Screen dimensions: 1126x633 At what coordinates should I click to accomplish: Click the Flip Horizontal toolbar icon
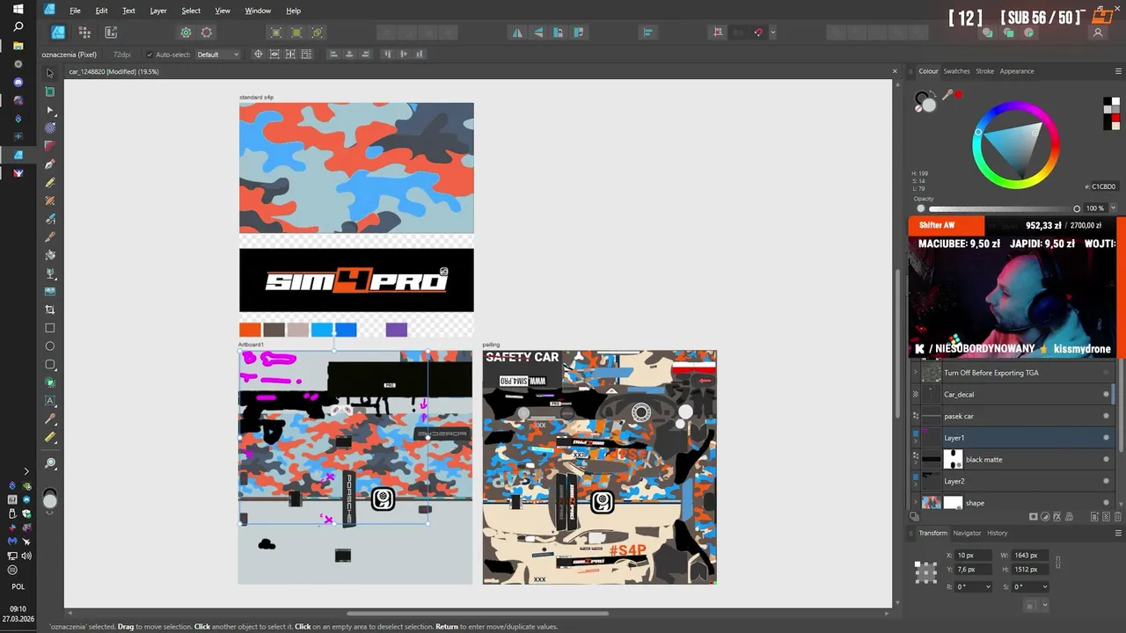click(x=517, y=33)
